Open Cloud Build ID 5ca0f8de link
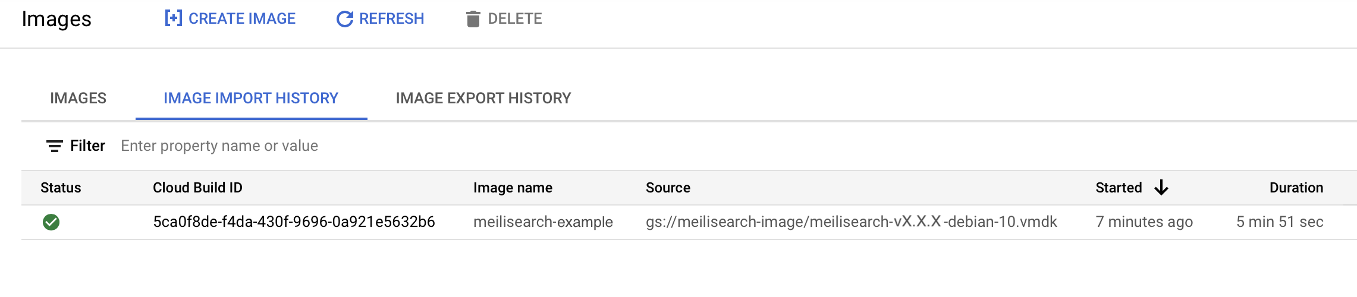 pyautogui.click(x=294, y=222)
